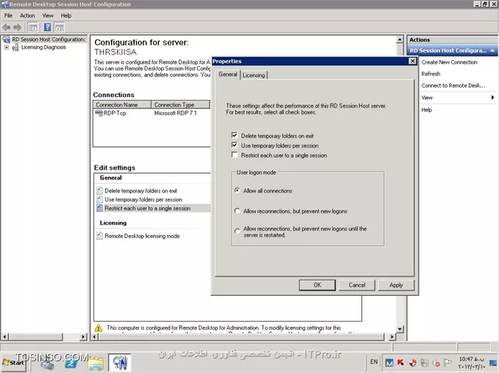
Task: Enable Restrict each user to a single session
Action: tap(235, 155)
